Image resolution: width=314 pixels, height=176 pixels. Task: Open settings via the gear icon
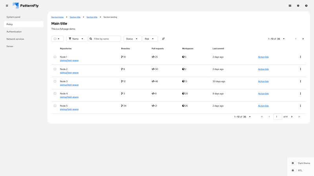coord(298,6)
